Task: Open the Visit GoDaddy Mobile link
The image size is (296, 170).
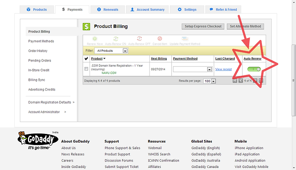Action: tap(252, 167)
